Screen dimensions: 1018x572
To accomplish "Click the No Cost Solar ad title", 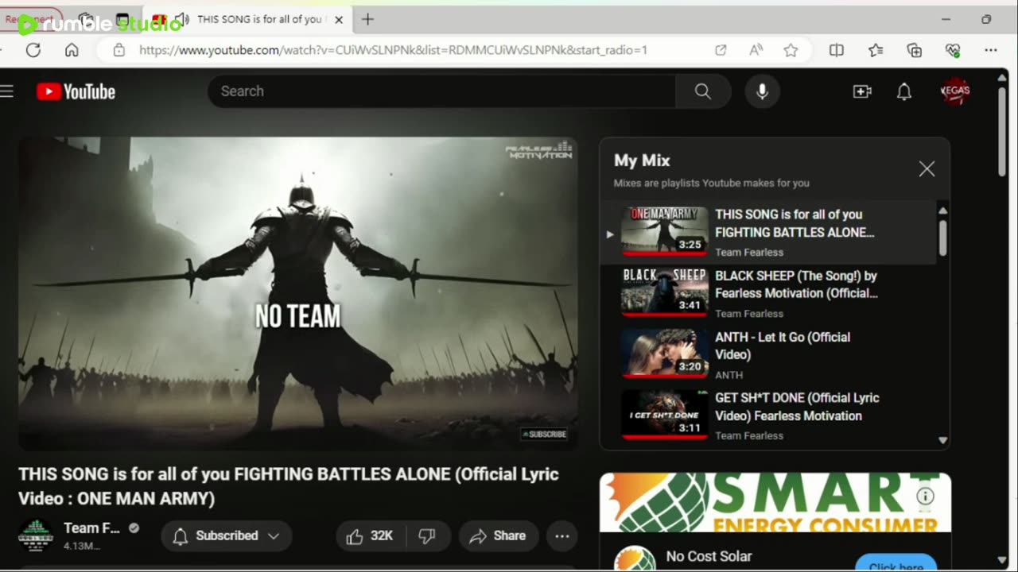I will (x=709, y=556).
